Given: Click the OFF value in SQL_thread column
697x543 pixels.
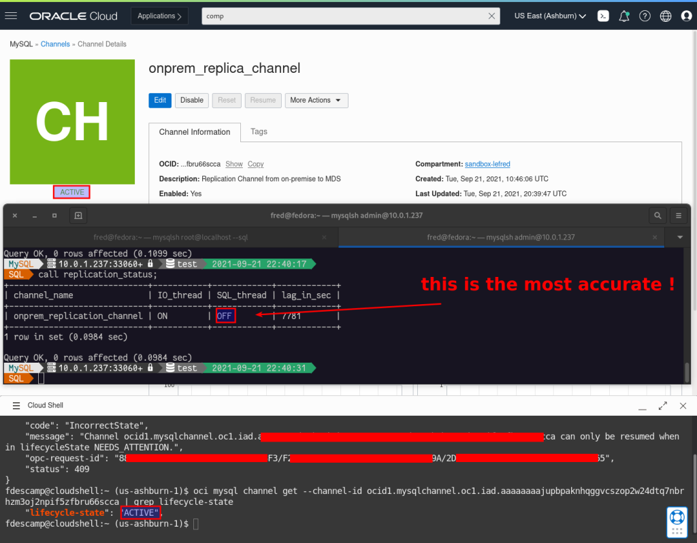Looking at the screenshot, I should 225,316.
